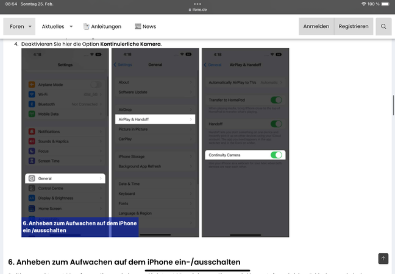Select Language & Region row
The height and width of the screenshot is (274, 395).
(155, 213)
